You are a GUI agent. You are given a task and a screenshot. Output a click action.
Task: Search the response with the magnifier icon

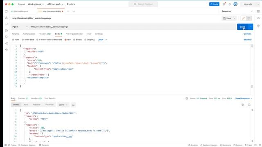[x=249, y=105]
